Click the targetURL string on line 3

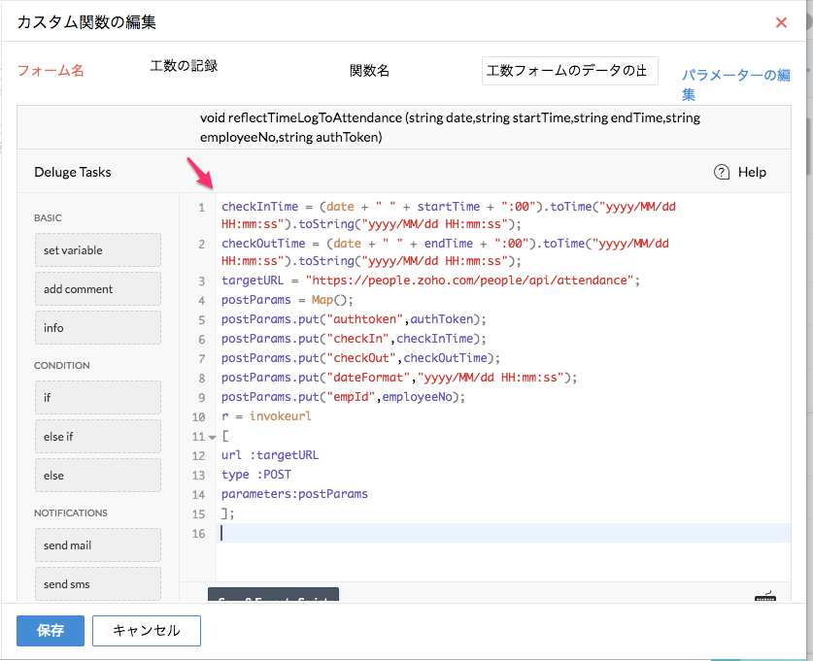[470, 281]
